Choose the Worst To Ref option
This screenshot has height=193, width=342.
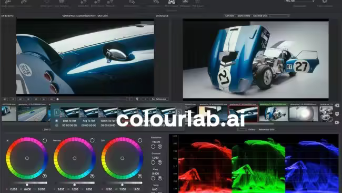108,121
